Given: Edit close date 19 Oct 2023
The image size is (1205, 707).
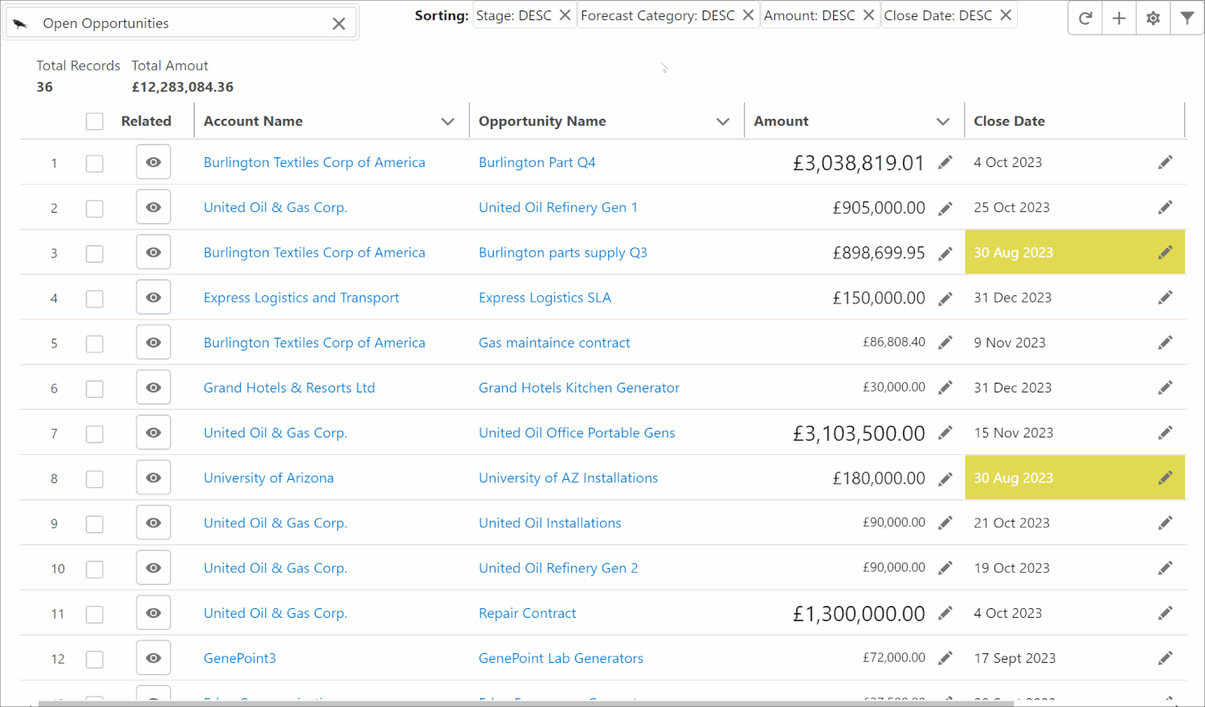Looking at the screenshot, I should coord(1165,568).
